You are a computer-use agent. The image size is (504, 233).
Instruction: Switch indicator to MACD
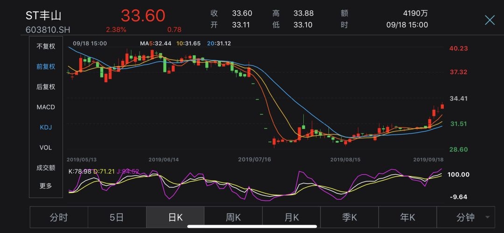(46, 107)
